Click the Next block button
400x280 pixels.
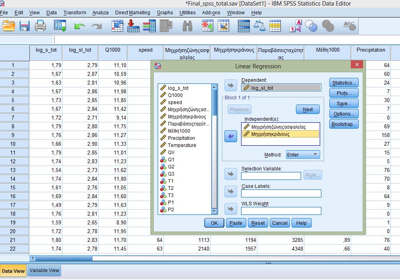(x=308, y=109)
